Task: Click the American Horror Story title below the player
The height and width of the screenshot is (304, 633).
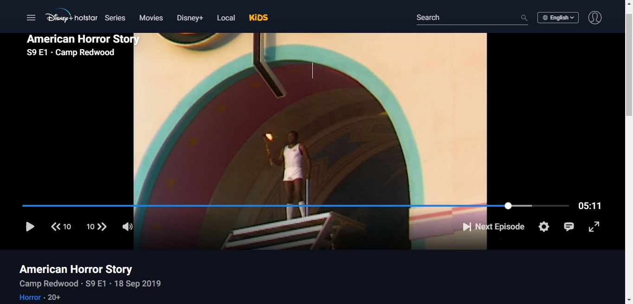Action: (76, 269)
